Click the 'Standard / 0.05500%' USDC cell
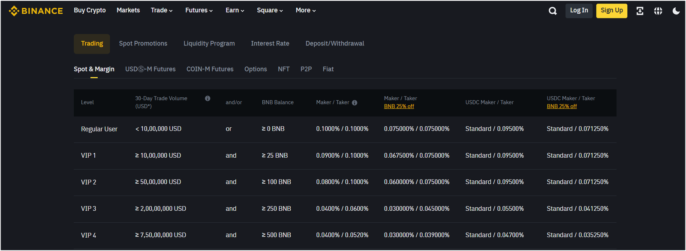 click(494, 209)
